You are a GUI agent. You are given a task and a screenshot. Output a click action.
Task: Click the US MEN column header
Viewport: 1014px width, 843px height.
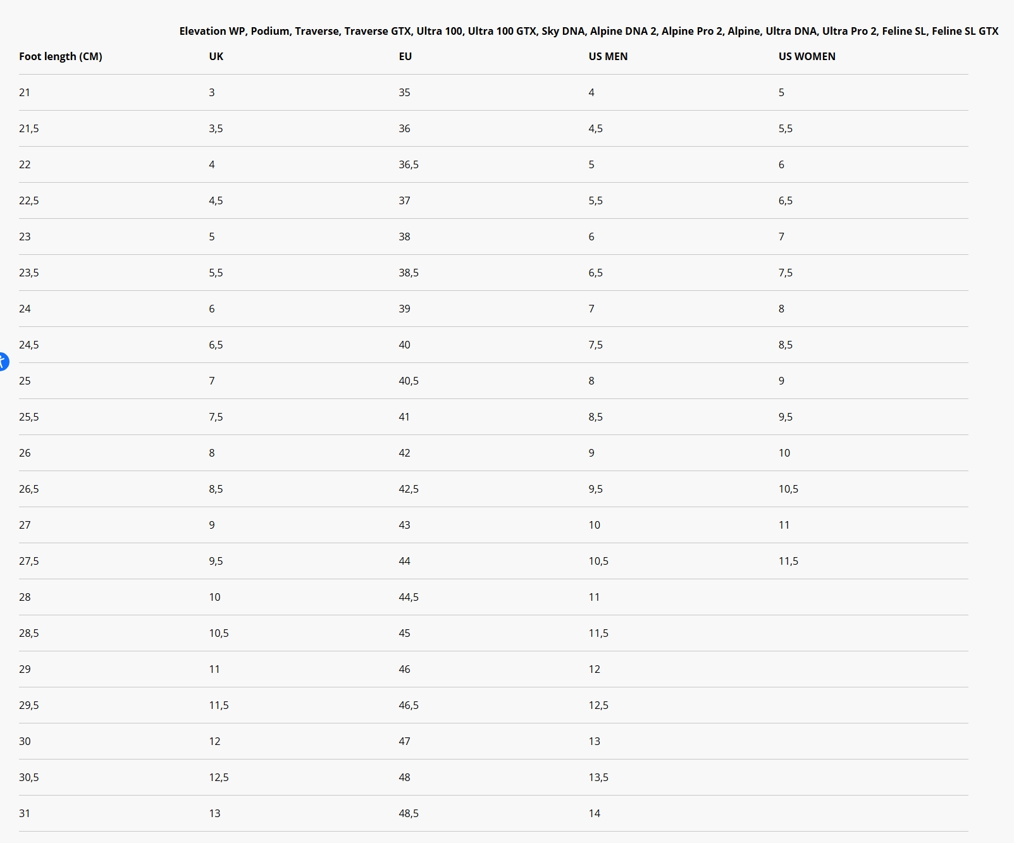[x=608, y=56]
